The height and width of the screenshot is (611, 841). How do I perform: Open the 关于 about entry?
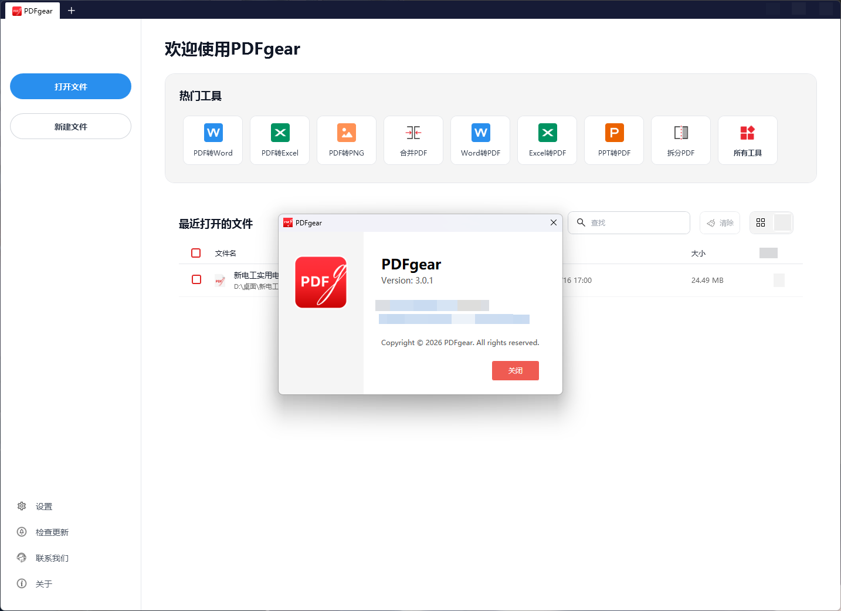[x=35, y=584]
